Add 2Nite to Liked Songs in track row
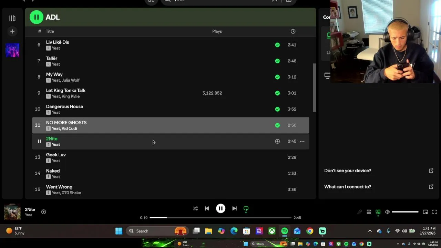Screen dimensions: 441x248 click(x=277, y=141)
